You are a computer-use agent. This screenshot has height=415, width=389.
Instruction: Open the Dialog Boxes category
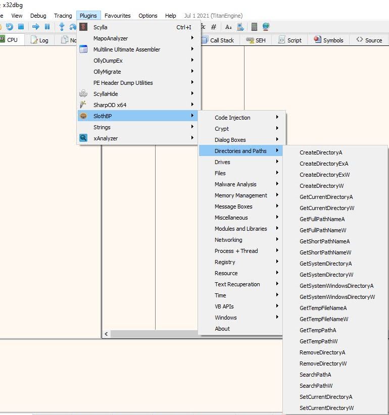(x=240, y=140)
